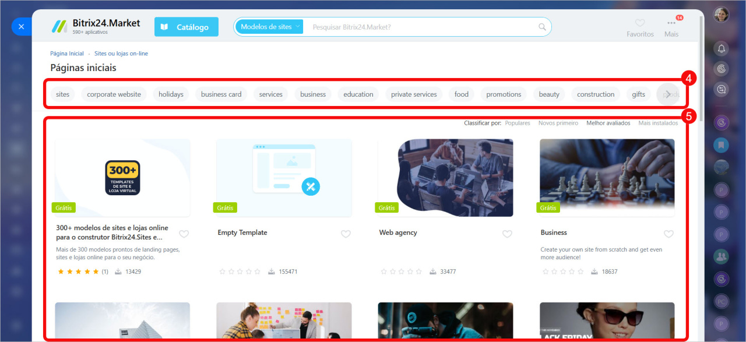
Task: Select the corporate website tag
Action: point(114,94)
